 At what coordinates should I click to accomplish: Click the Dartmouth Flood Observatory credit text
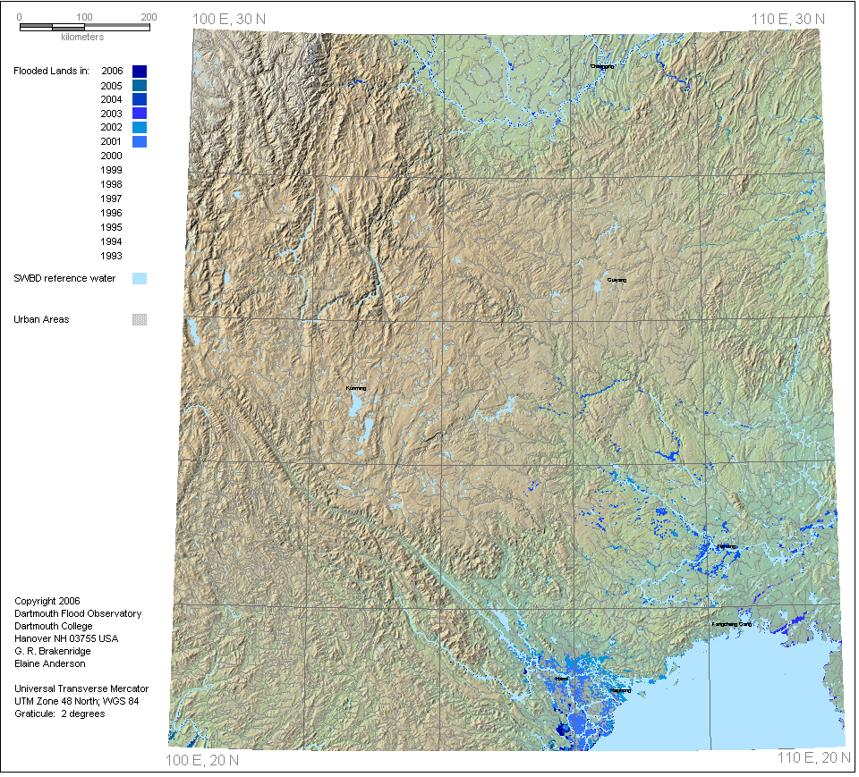pos(78,613)
